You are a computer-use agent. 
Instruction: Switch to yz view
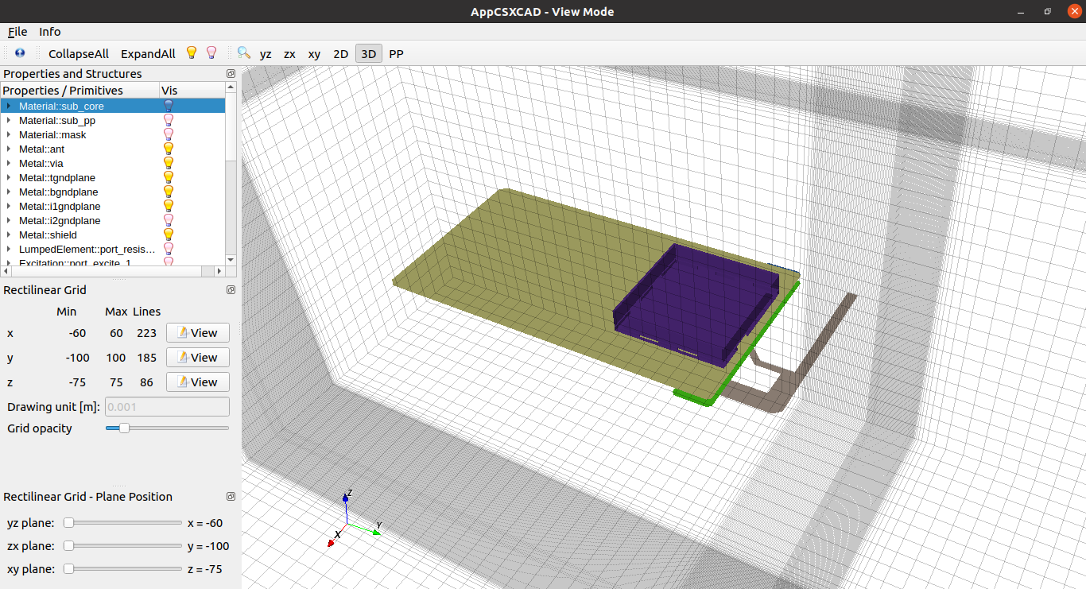tap(266, 53)
